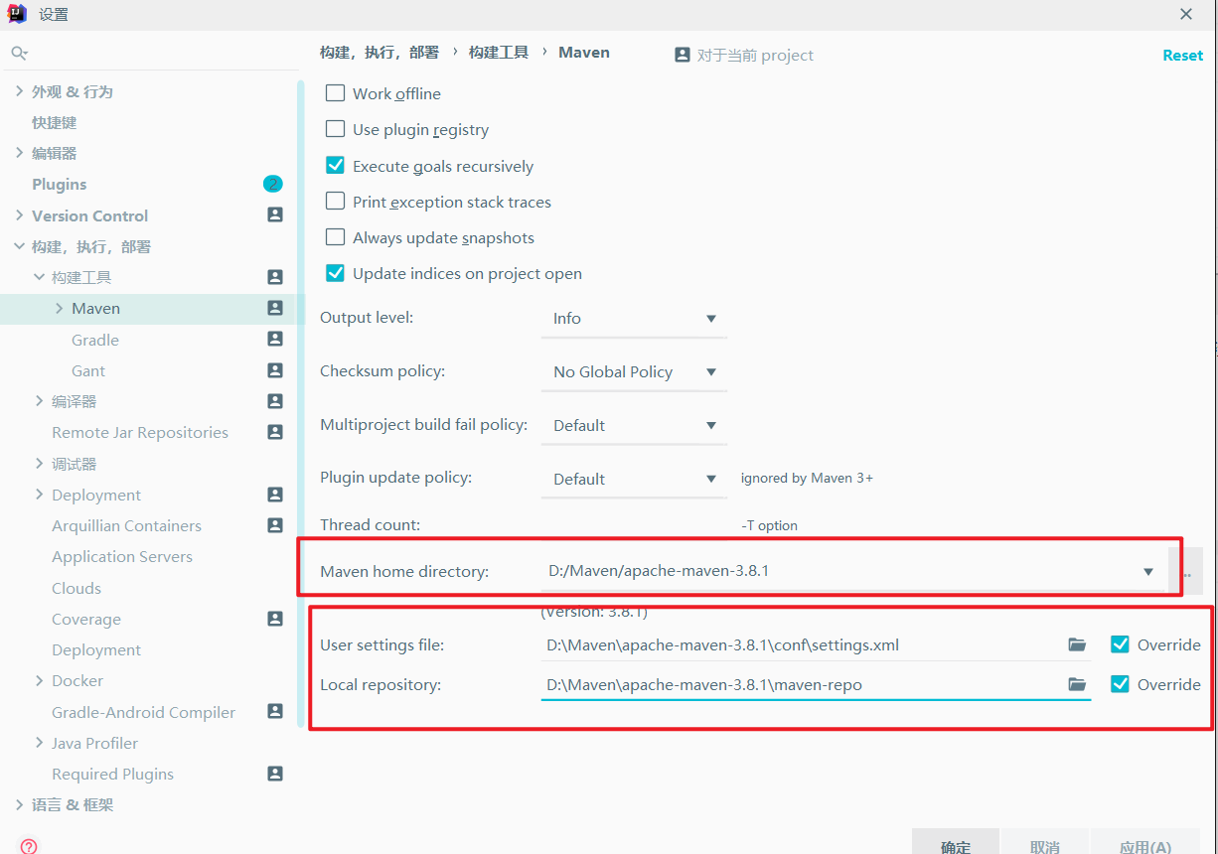
Task: Select Gradle in build tools
Action: coord(95,340)
